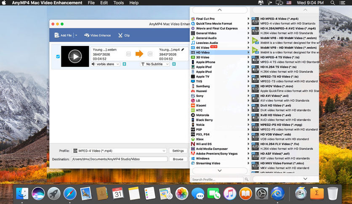
Task: Click the Windows category icon
Action: 193,158
